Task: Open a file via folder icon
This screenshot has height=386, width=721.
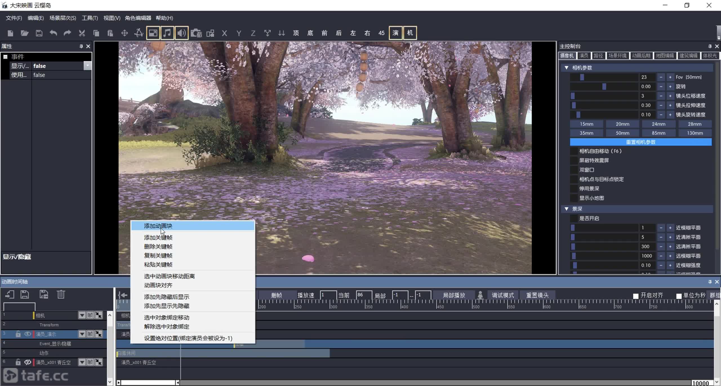Action: click(25, 33)
